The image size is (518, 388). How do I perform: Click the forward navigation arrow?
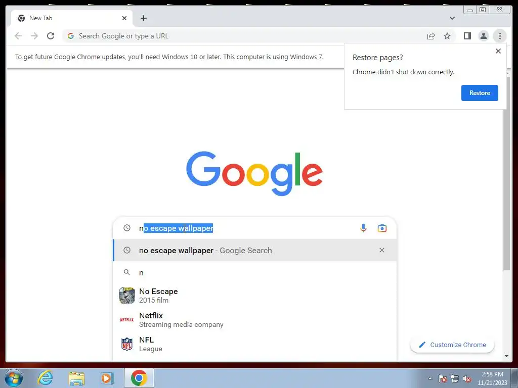tap(34, 36)
